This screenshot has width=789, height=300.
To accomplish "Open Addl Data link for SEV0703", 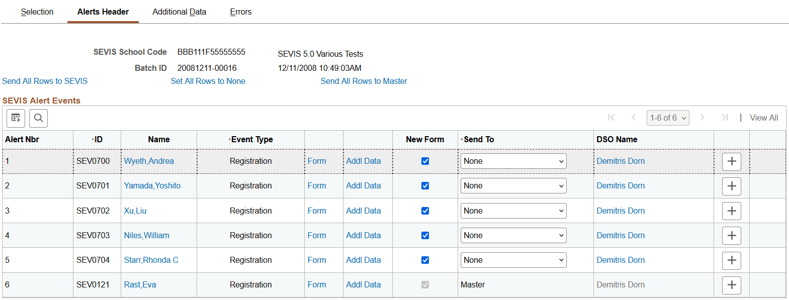I will tap(364, 236).
